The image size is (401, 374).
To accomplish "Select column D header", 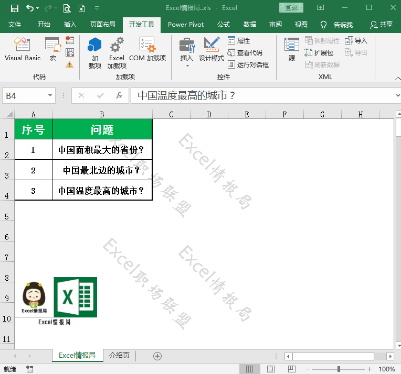I will click(x=209, y=114).
